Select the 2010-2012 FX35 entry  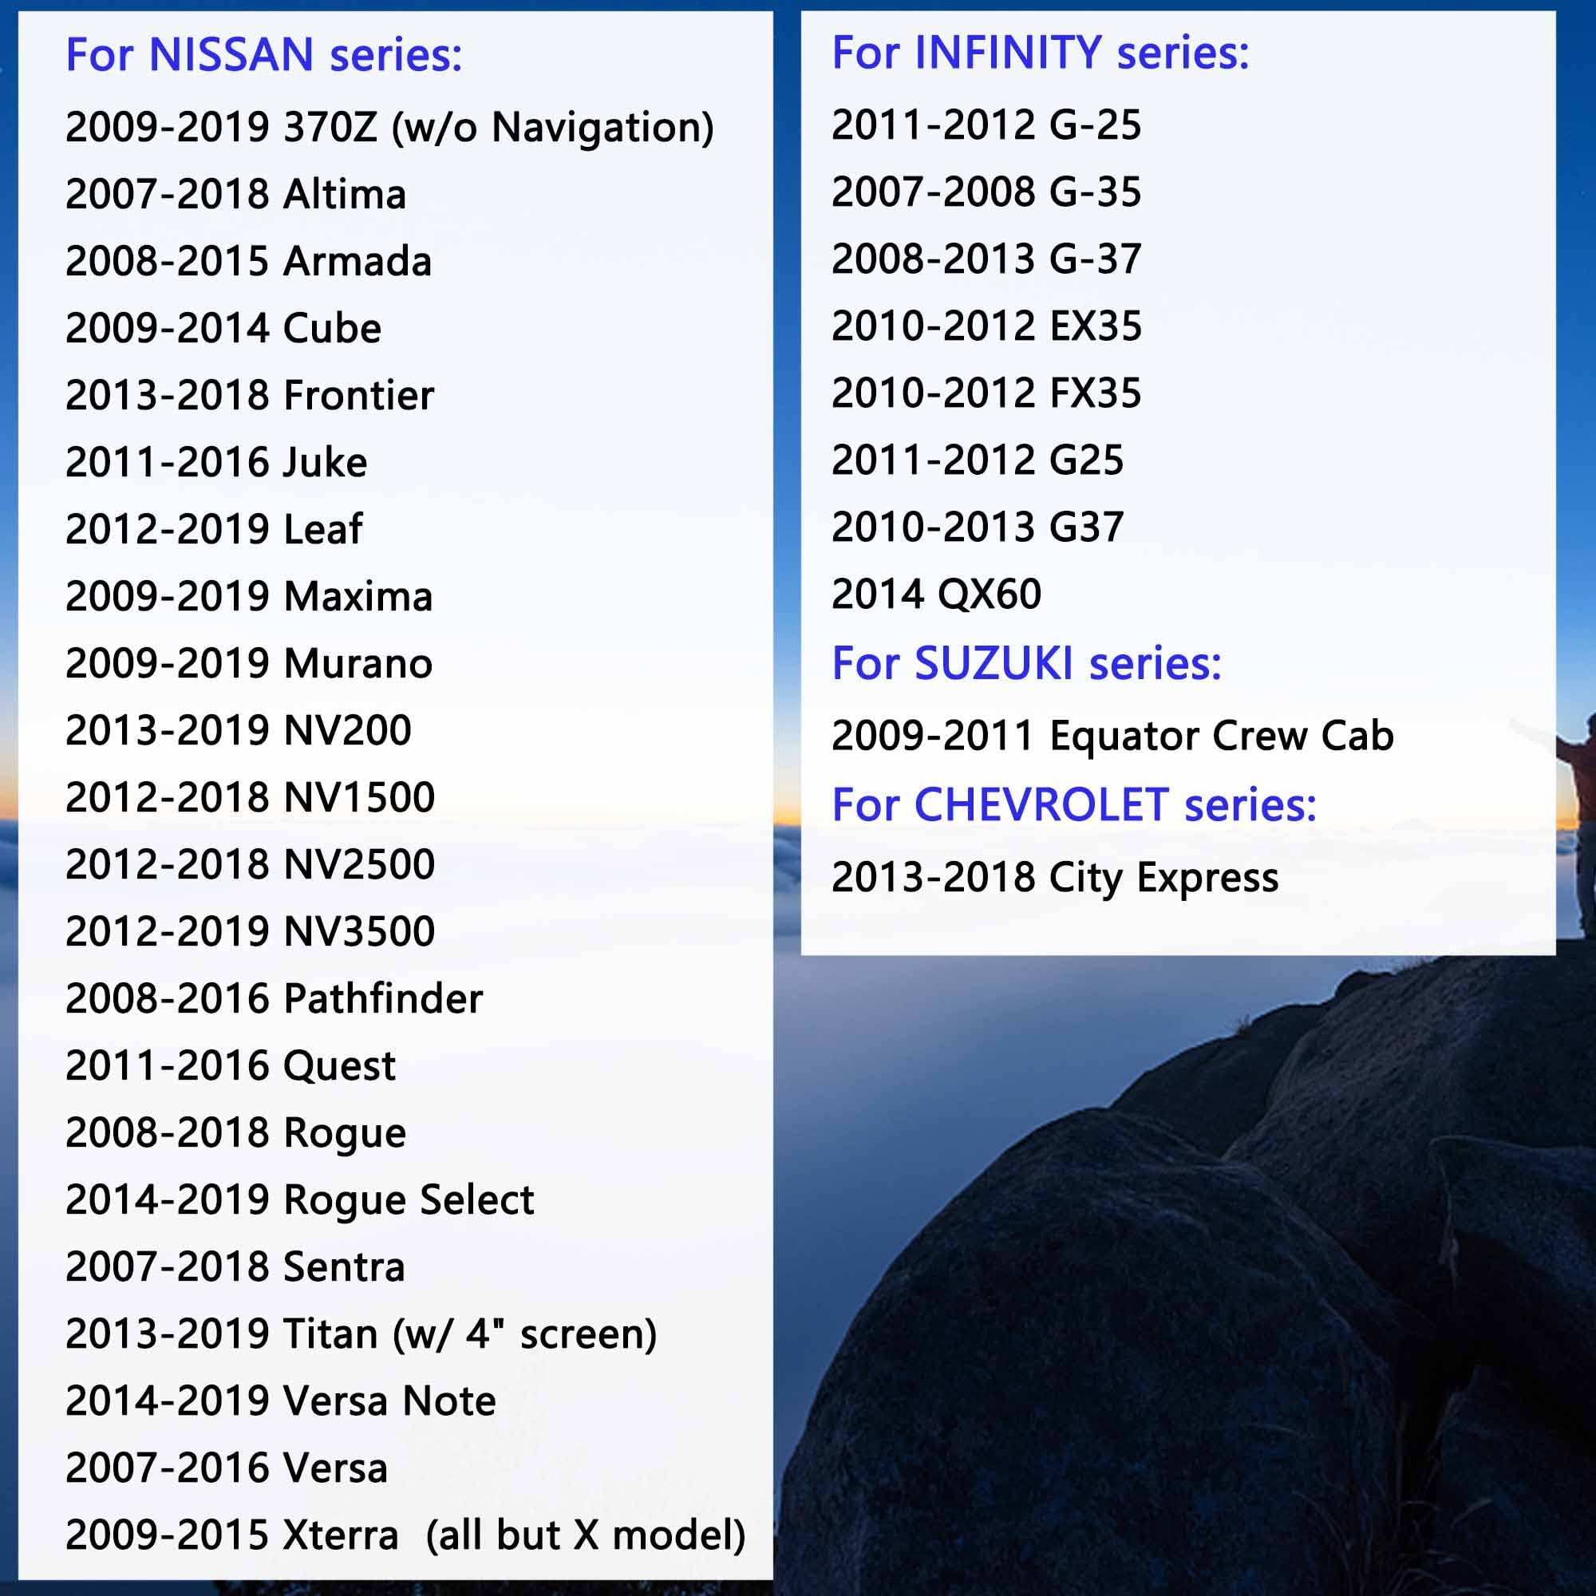tap(986, 393)
